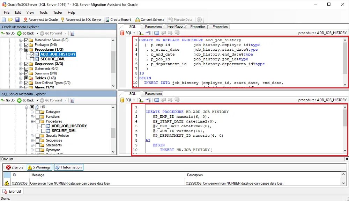Click scroll down arrow in SQL Server tree
Screen dimensions: 349x201
pos(113,152)
